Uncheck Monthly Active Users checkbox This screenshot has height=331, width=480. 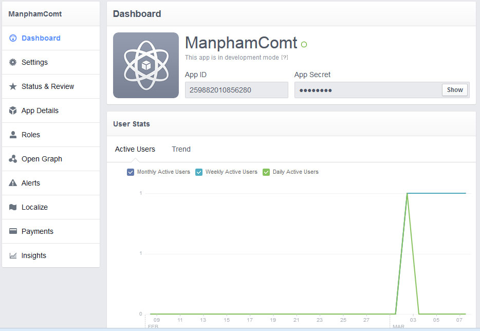[x=131, y=172]
